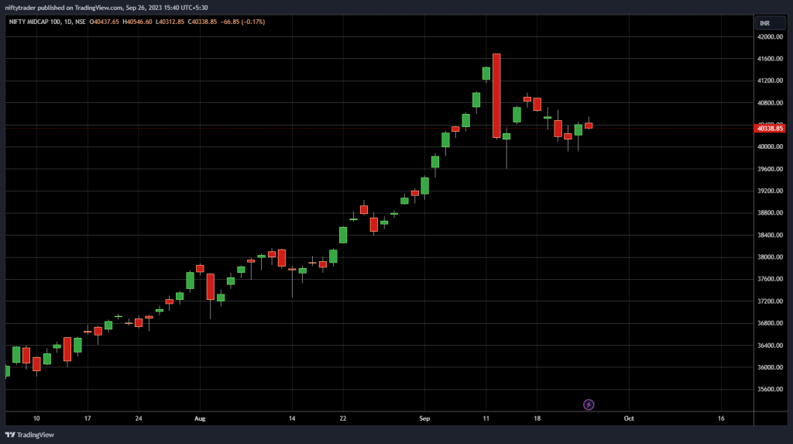Image resolution: width=793 pixels, height=444 pixels.
Task: Click the 38400.00 price axis label
Action: coord(770,235)
